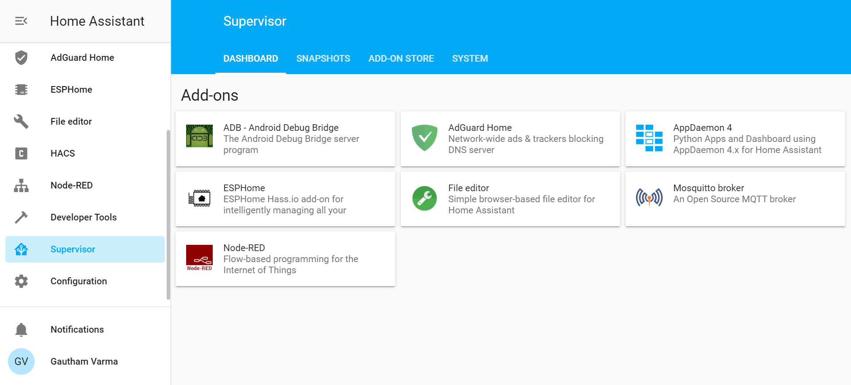Click the AppDaemon 4 blue grid icon
This screenshot has height=385, width=851.
point(649,138)
